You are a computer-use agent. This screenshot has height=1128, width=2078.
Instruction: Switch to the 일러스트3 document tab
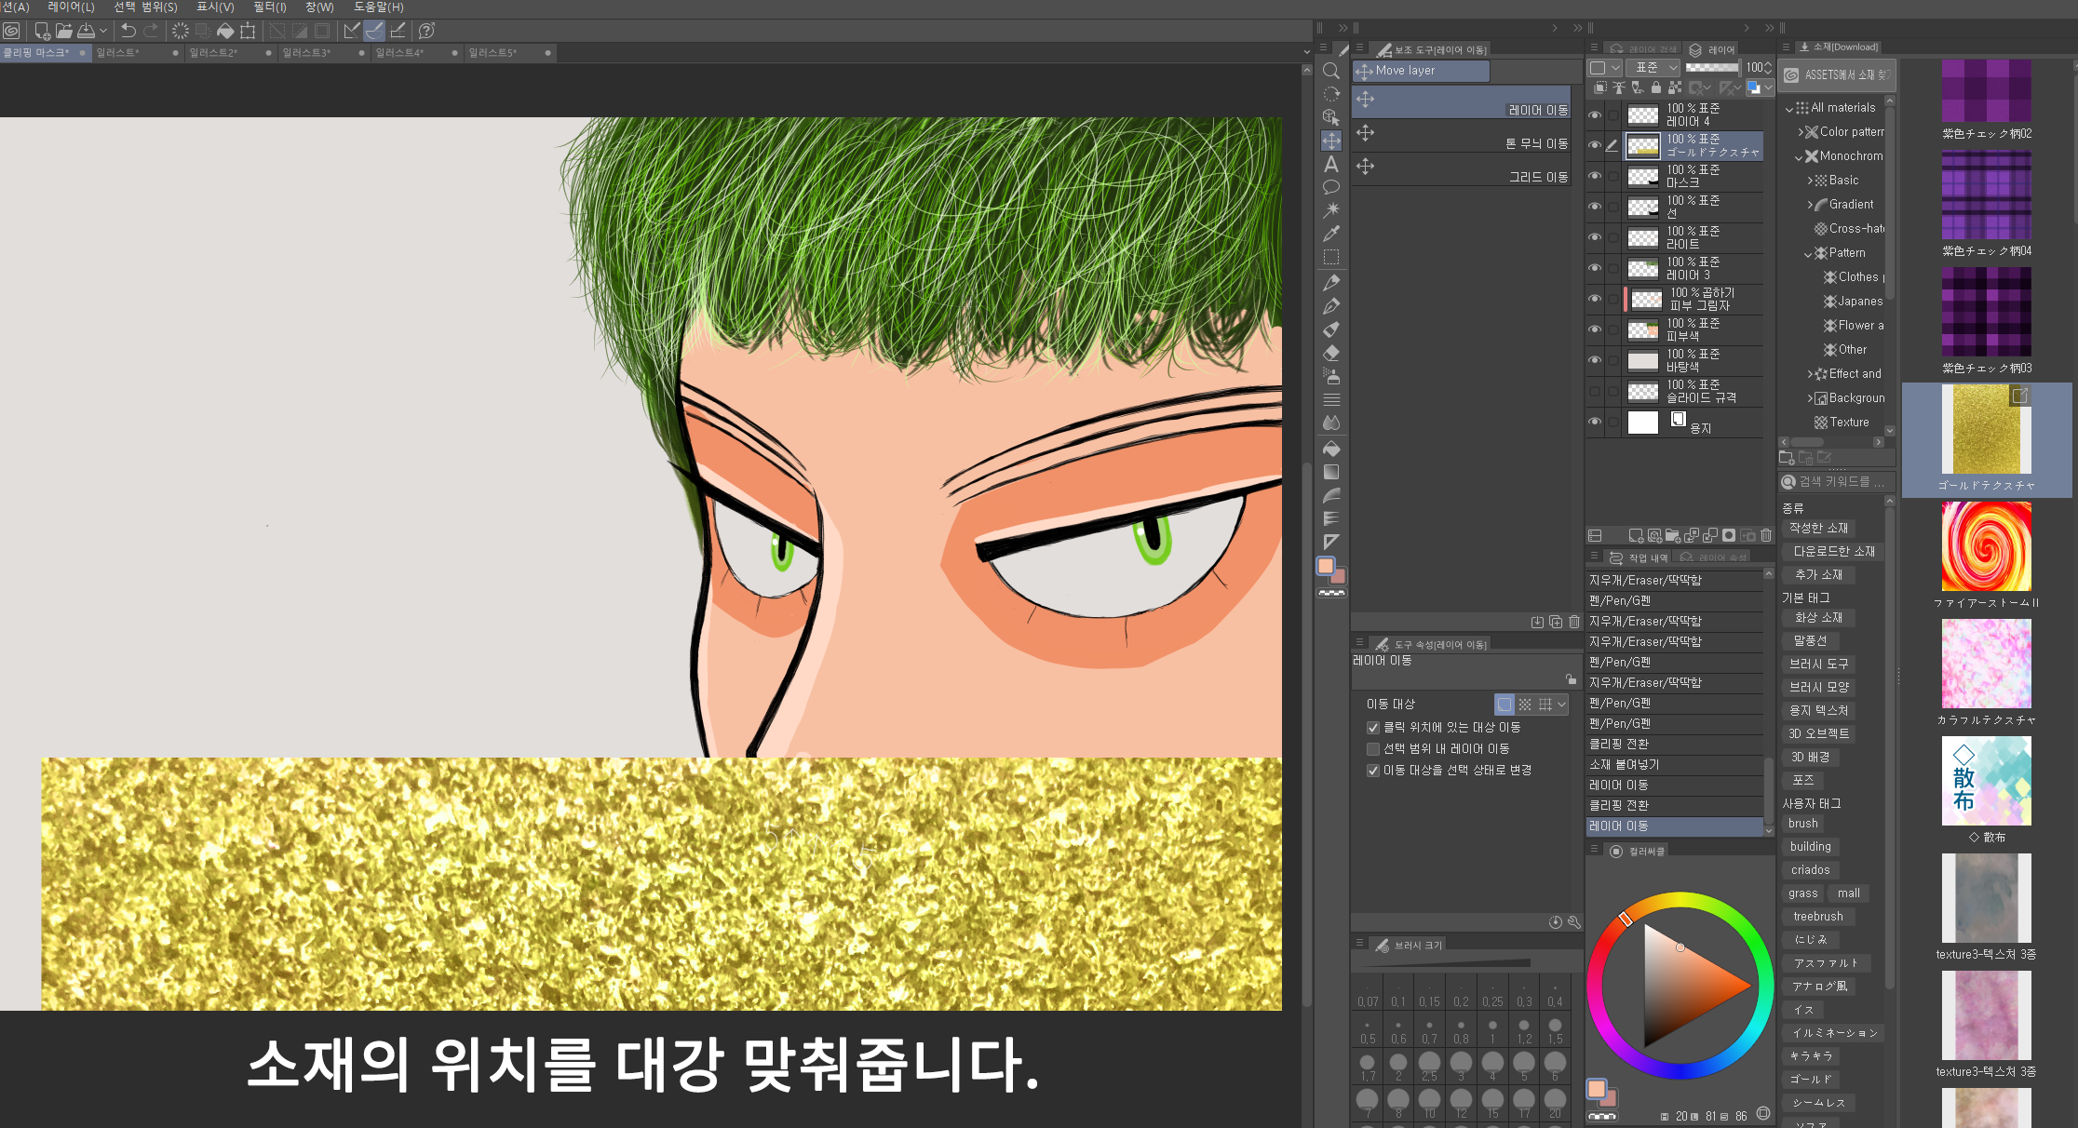(x=307, y=53)
